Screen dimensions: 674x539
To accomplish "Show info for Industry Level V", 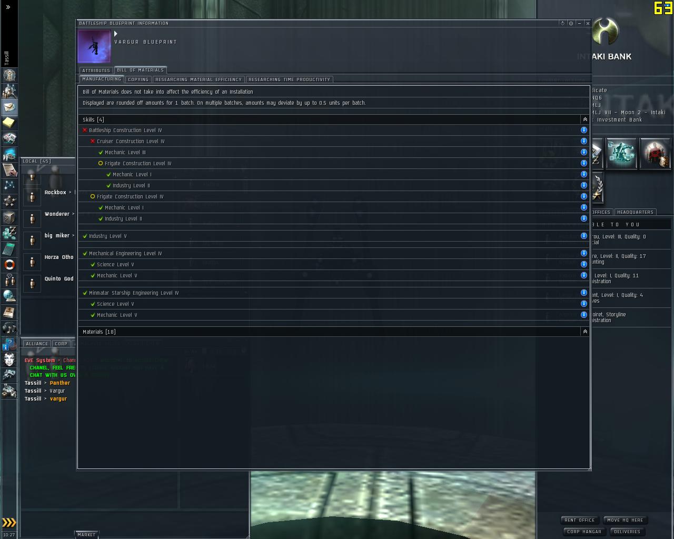I will 583,236.
